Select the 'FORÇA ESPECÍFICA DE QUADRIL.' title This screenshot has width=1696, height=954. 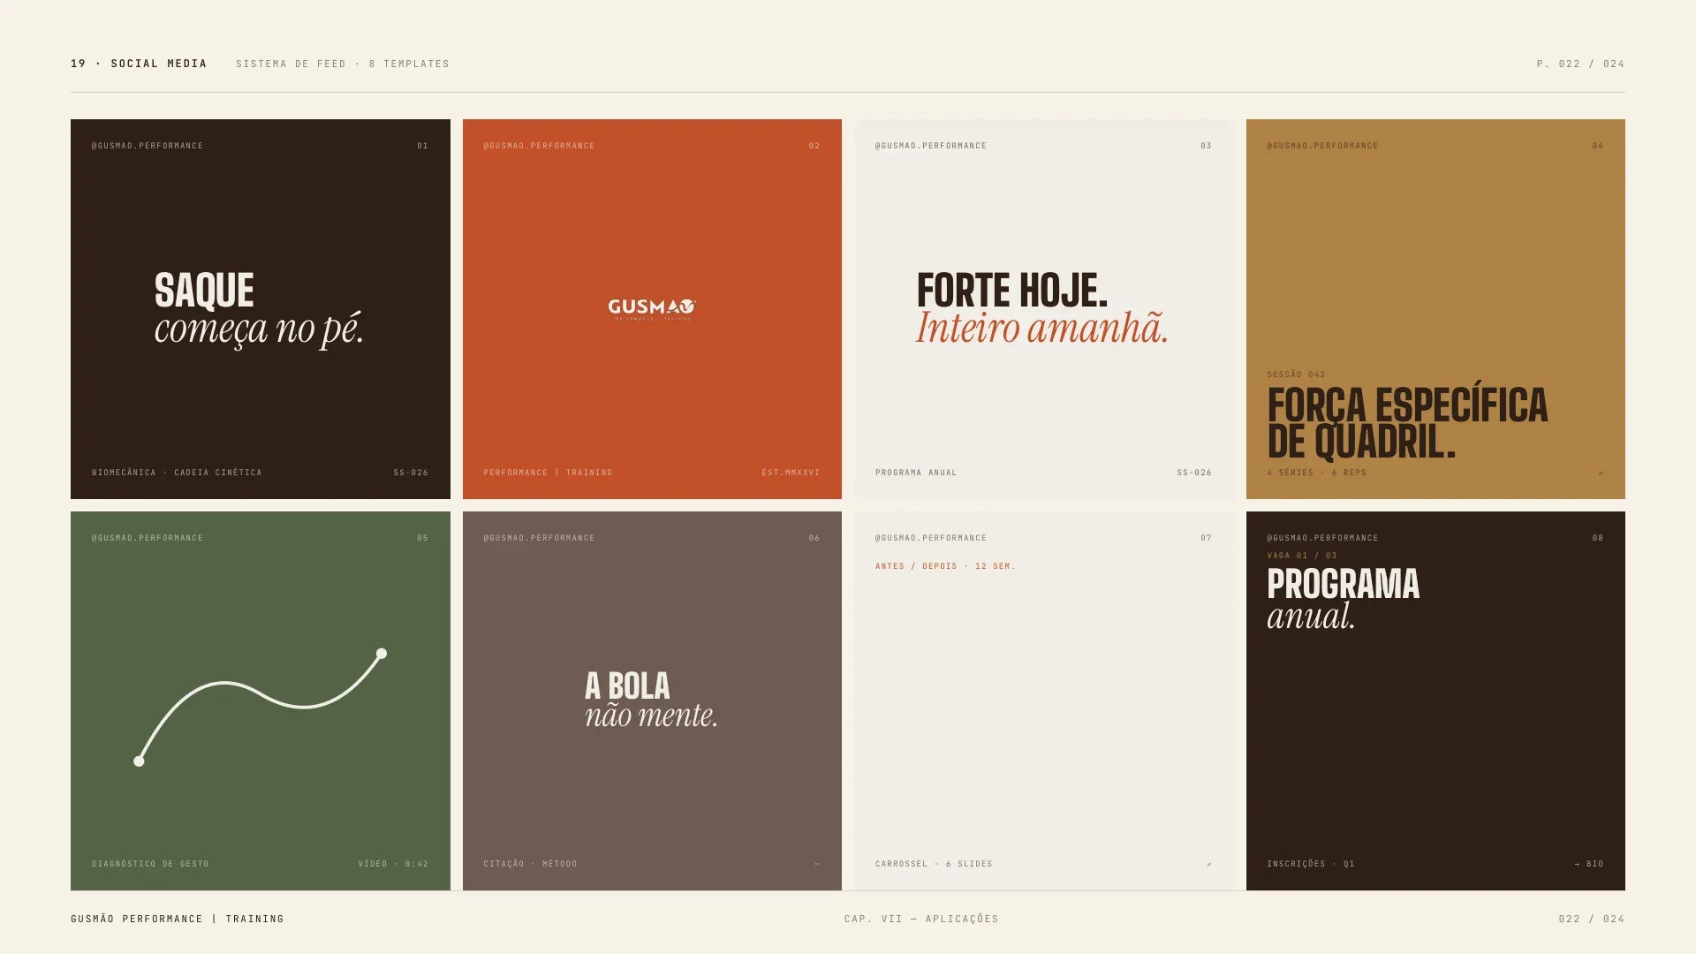coord(1407,423)
